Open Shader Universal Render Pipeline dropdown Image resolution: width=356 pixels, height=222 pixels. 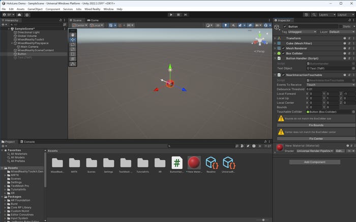coord(315,151)
